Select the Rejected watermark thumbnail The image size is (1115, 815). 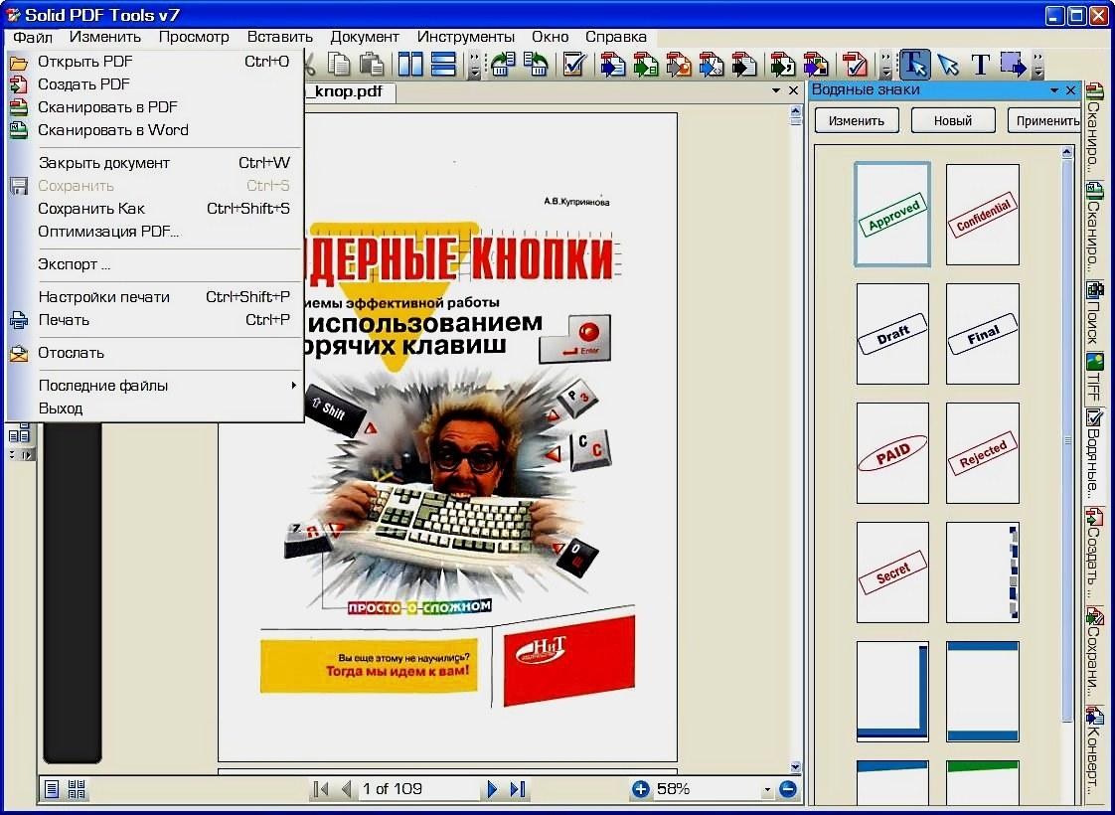pos(983,453)
